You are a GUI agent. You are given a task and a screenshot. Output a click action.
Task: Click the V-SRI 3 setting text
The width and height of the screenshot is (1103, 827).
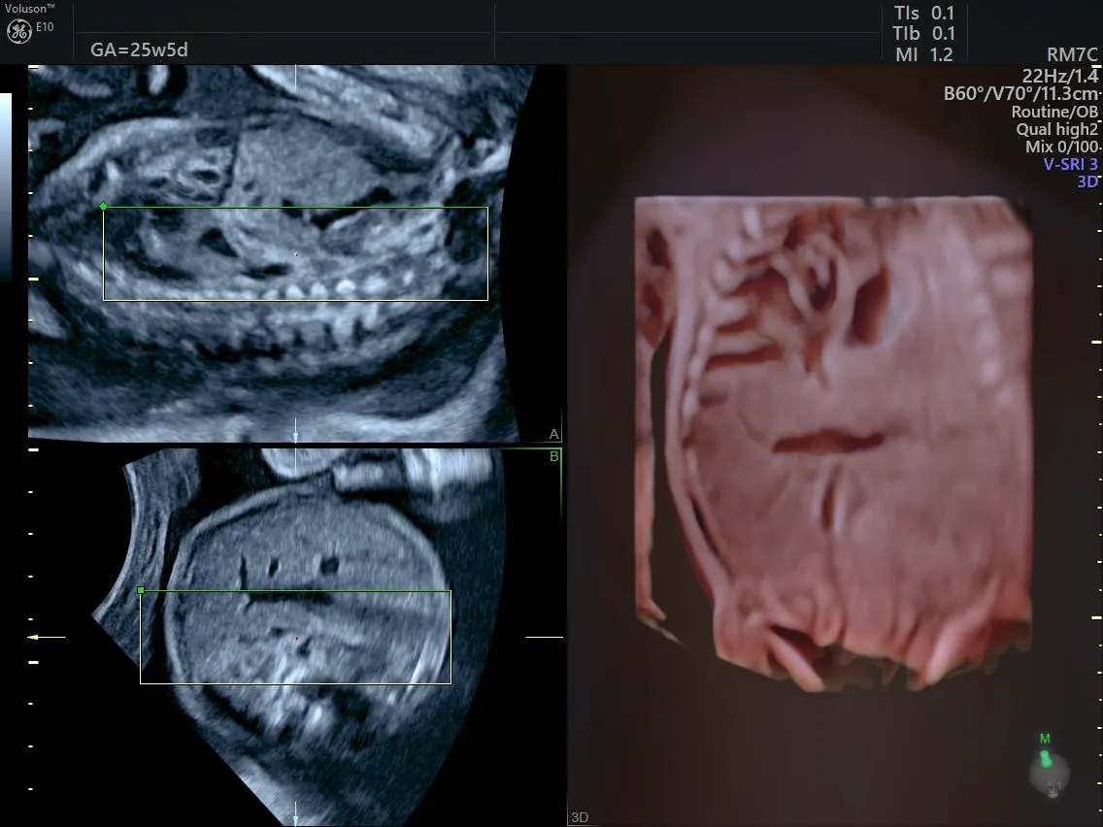pyautogui.click(x=1070, y=164)
